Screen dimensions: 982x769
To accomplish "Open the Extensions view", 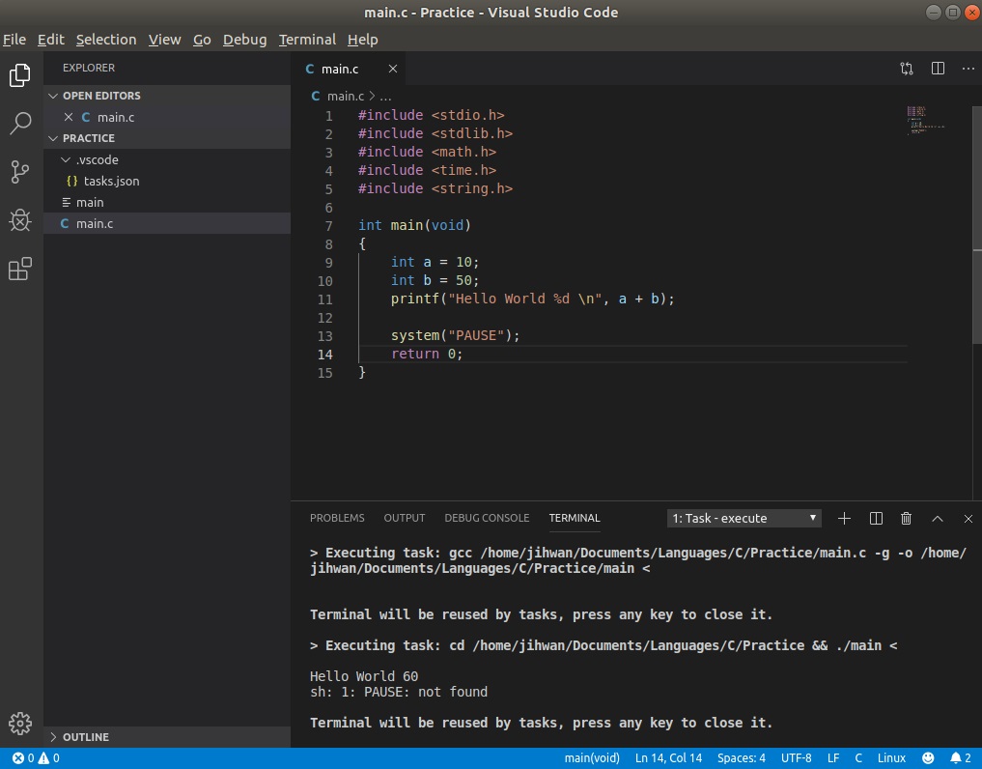I will 20,269.
